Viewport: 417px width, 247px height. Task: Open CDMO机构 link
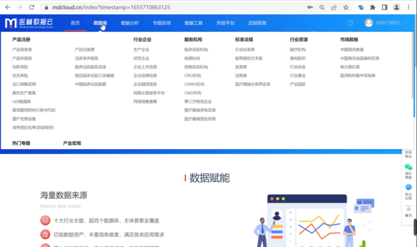tap(194, 84)
